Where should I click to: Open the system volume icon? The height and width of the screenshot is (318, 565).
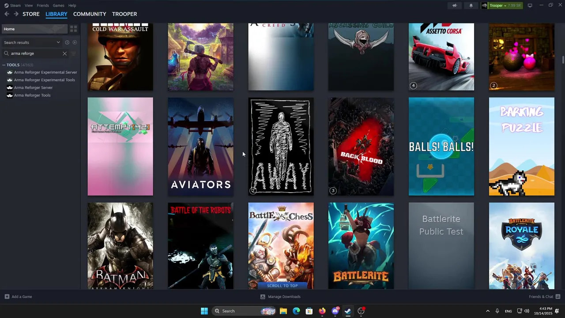(527, 311)
